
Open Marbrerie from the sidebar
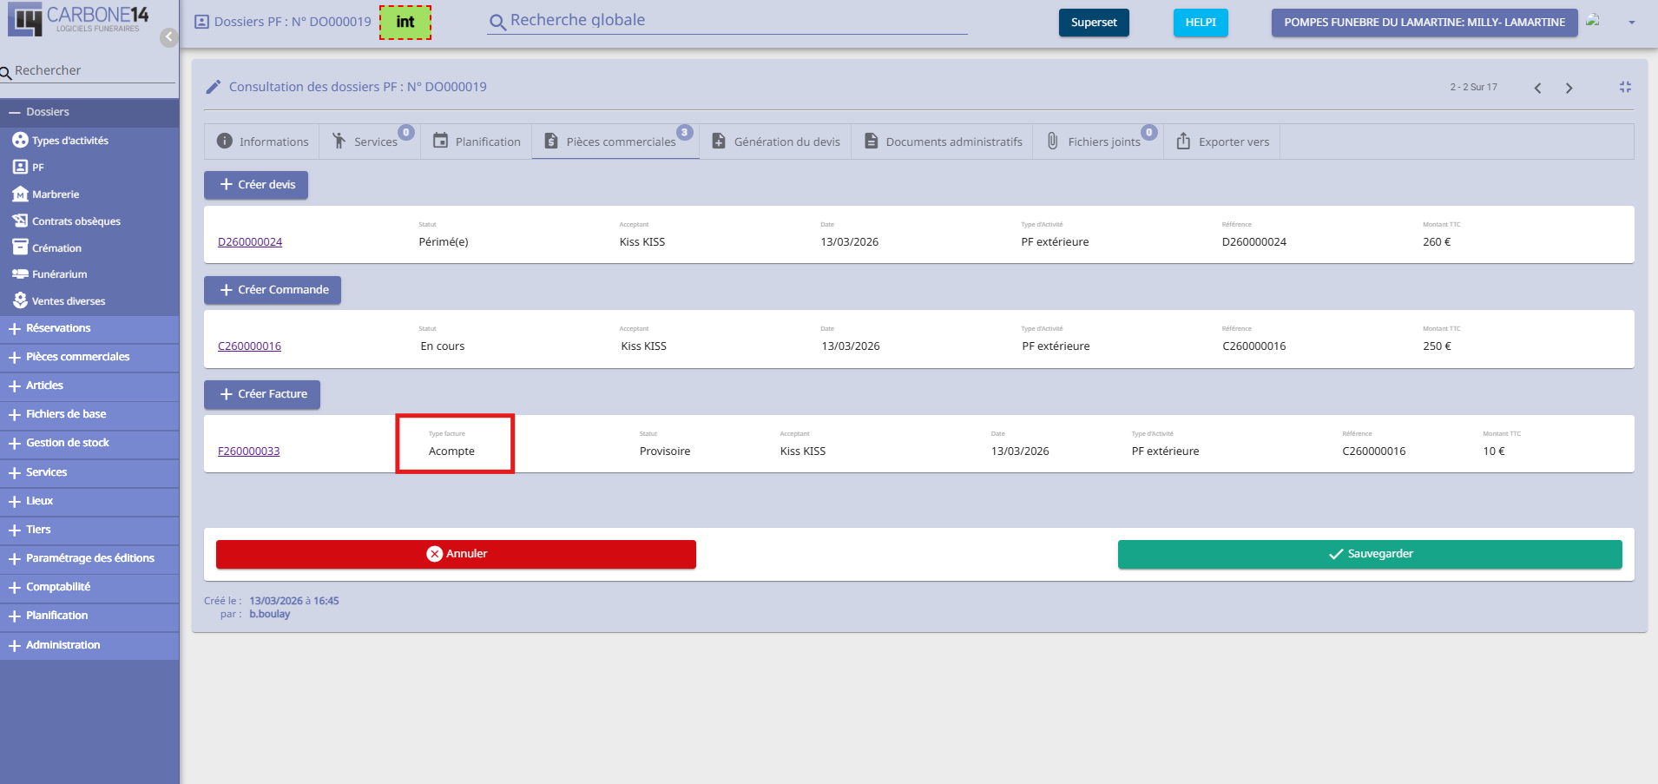pyautogui.click(x=56, y=194)
